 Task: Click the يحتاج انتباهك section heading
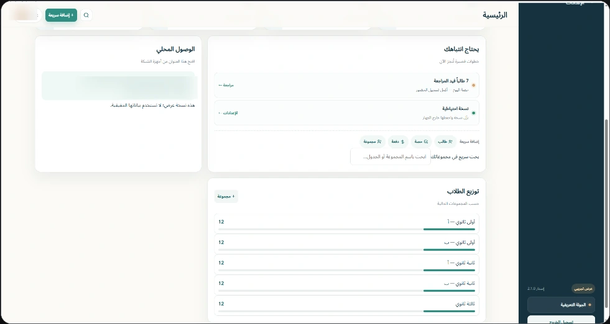(461, 49)
